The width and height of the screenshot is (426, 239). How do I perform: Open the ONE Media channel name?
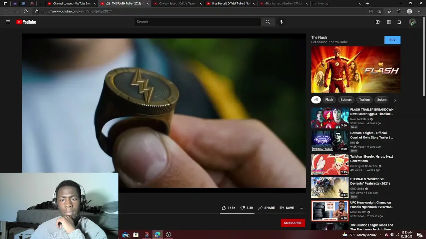tap(357, 189)
